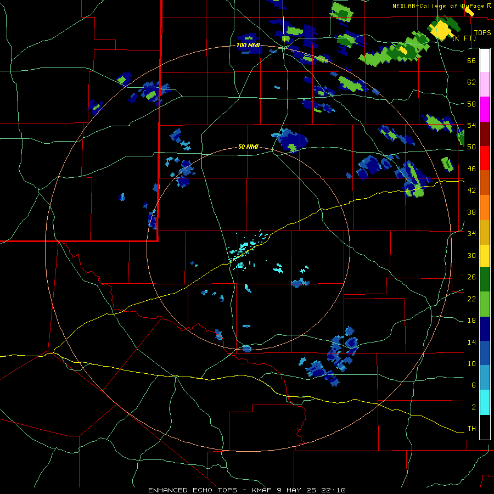Click the magenta 54-58 legend band

pyautogui.click(x=485, y=109)
